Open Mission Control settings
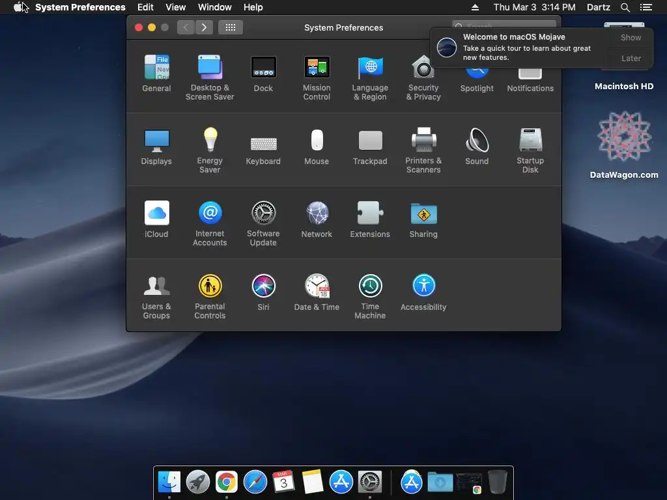 pyautogui.click(x=317, y=78)
